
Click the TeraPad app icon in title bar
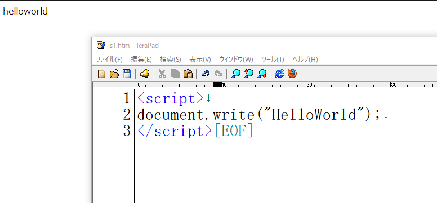click(101, 45)
